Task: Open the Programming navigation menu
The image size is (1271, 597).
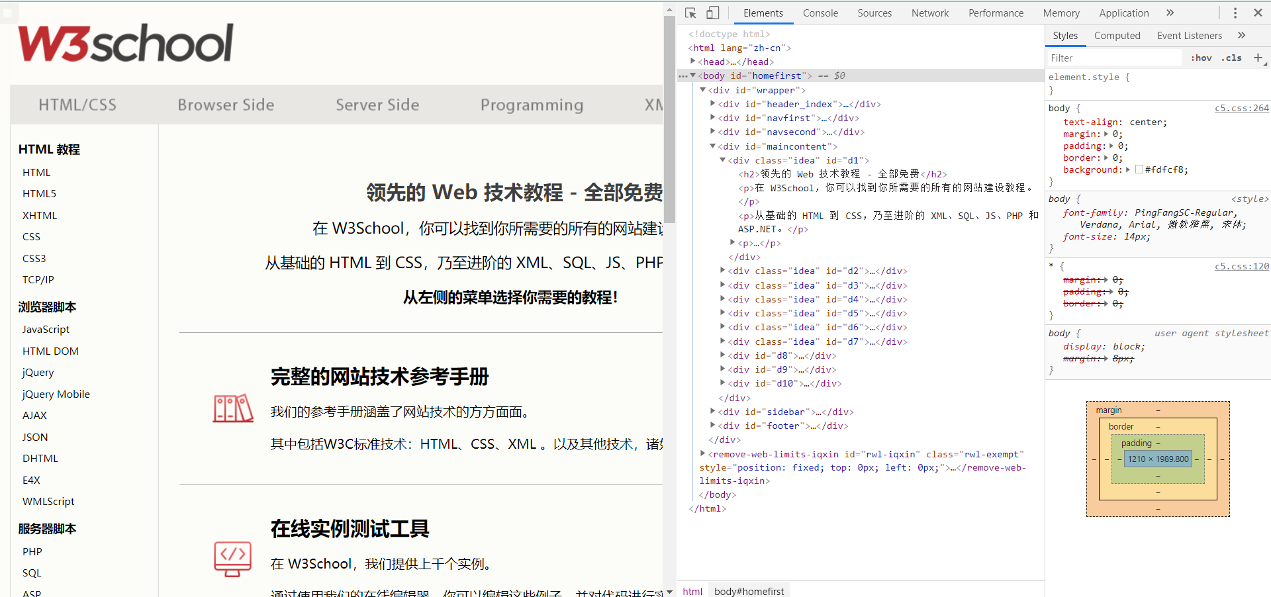Action: (532, 105)
